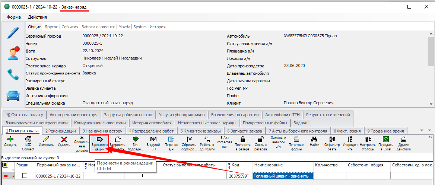Select the Топливный шланг - заменить cell
435x185 pixels.
tap(283, 176)
